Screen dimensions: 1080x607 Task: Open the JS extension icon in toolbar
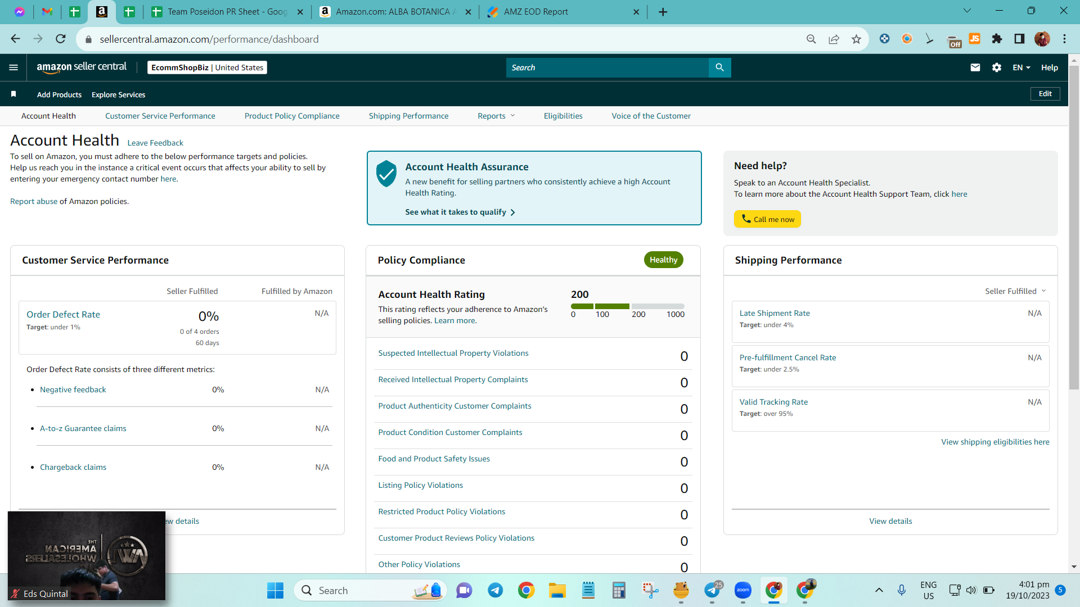tap(975, 39)
